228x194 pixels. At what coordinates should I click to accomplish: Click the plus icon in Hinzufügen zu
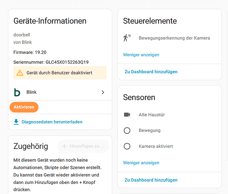point(64,146)
